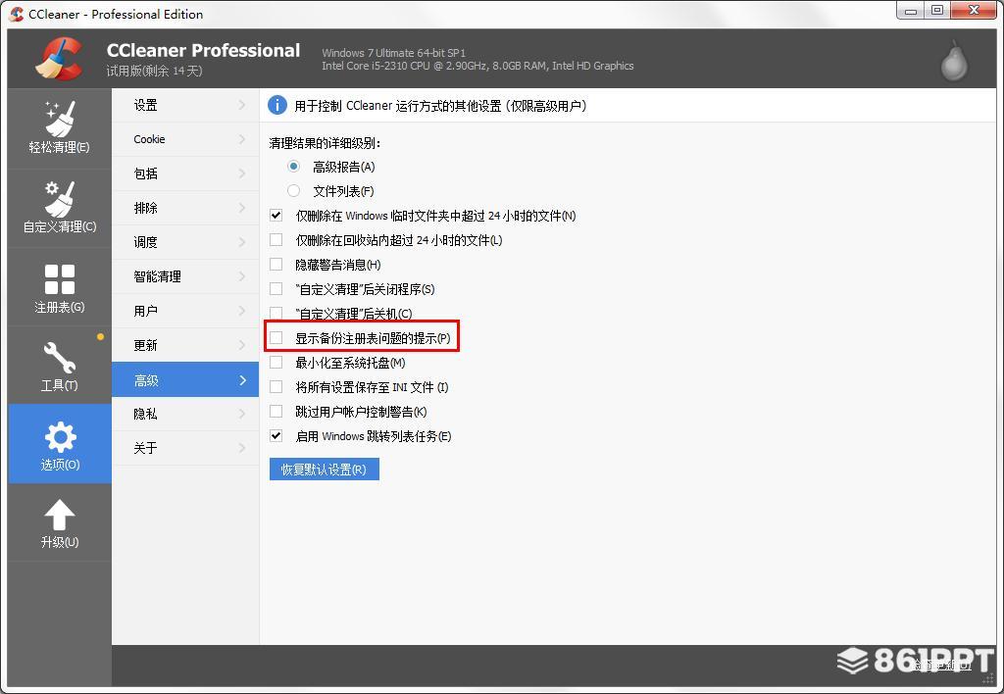Viewport: 1004px width, 694px height.
Task: Click the blue info icon
Action: coord(276,105)
